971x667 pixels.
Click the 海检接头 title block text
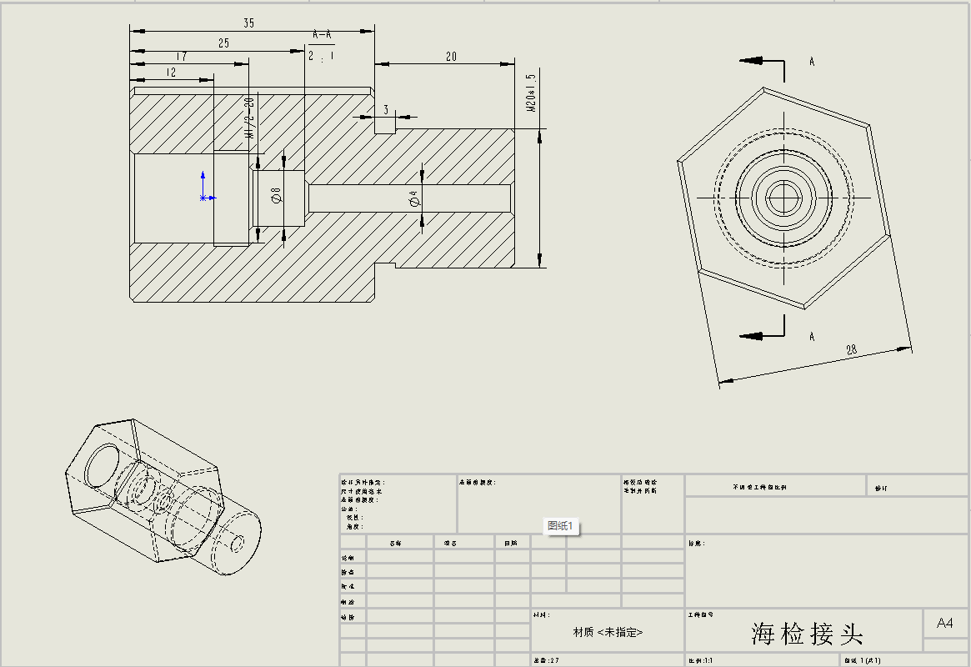(x=805, y=634)
